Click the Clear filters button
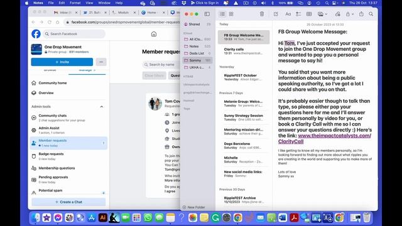Screen dimensions: 402x226 154,75
